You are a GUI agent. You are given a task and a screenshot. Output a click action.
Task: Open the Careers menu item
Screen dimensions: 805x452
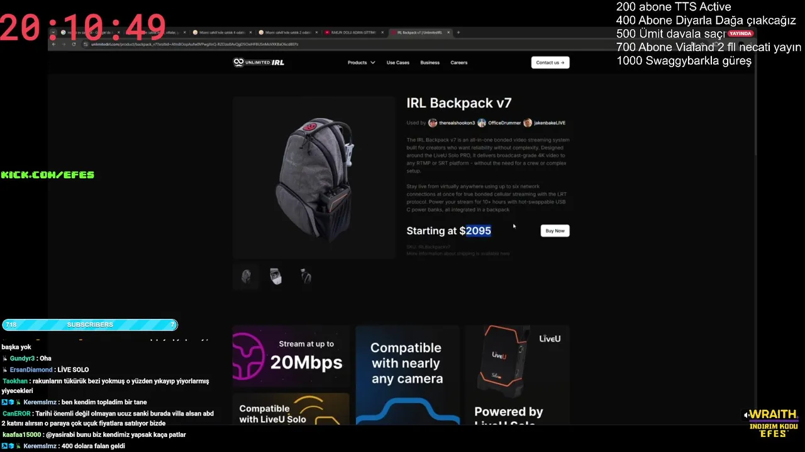click(x=458, y=63)
